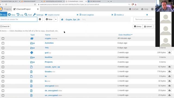This screenshot has width=174, height=98.
Task: Tick the bookhw checkbox
Action: point(3,57)
